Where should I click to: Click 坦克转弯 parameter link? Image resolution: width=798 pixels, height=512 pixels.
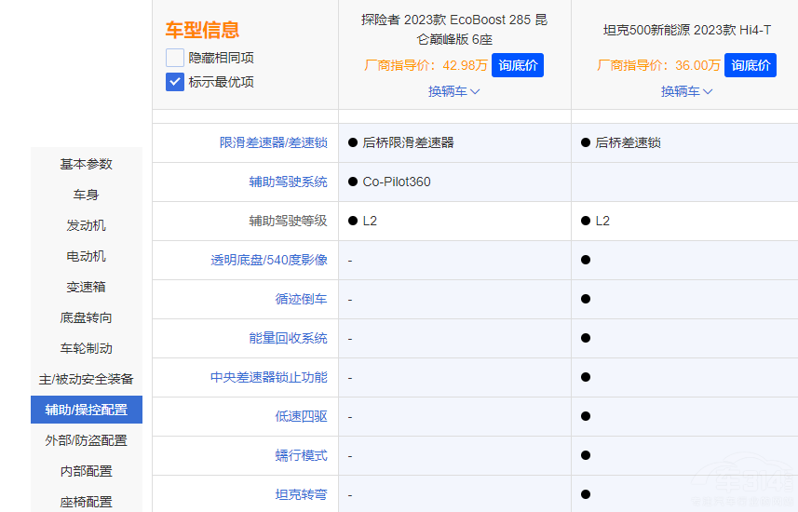301,494
